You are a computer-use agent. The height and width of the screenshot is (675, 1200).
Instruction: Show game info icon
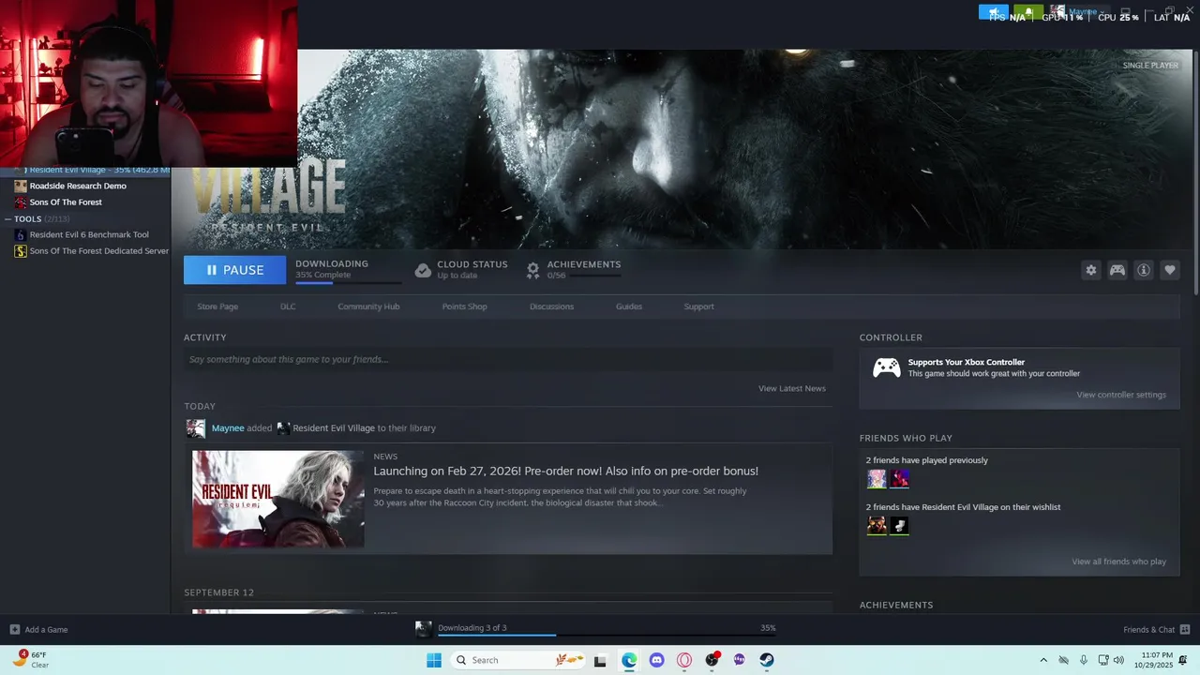[1144, 270]
